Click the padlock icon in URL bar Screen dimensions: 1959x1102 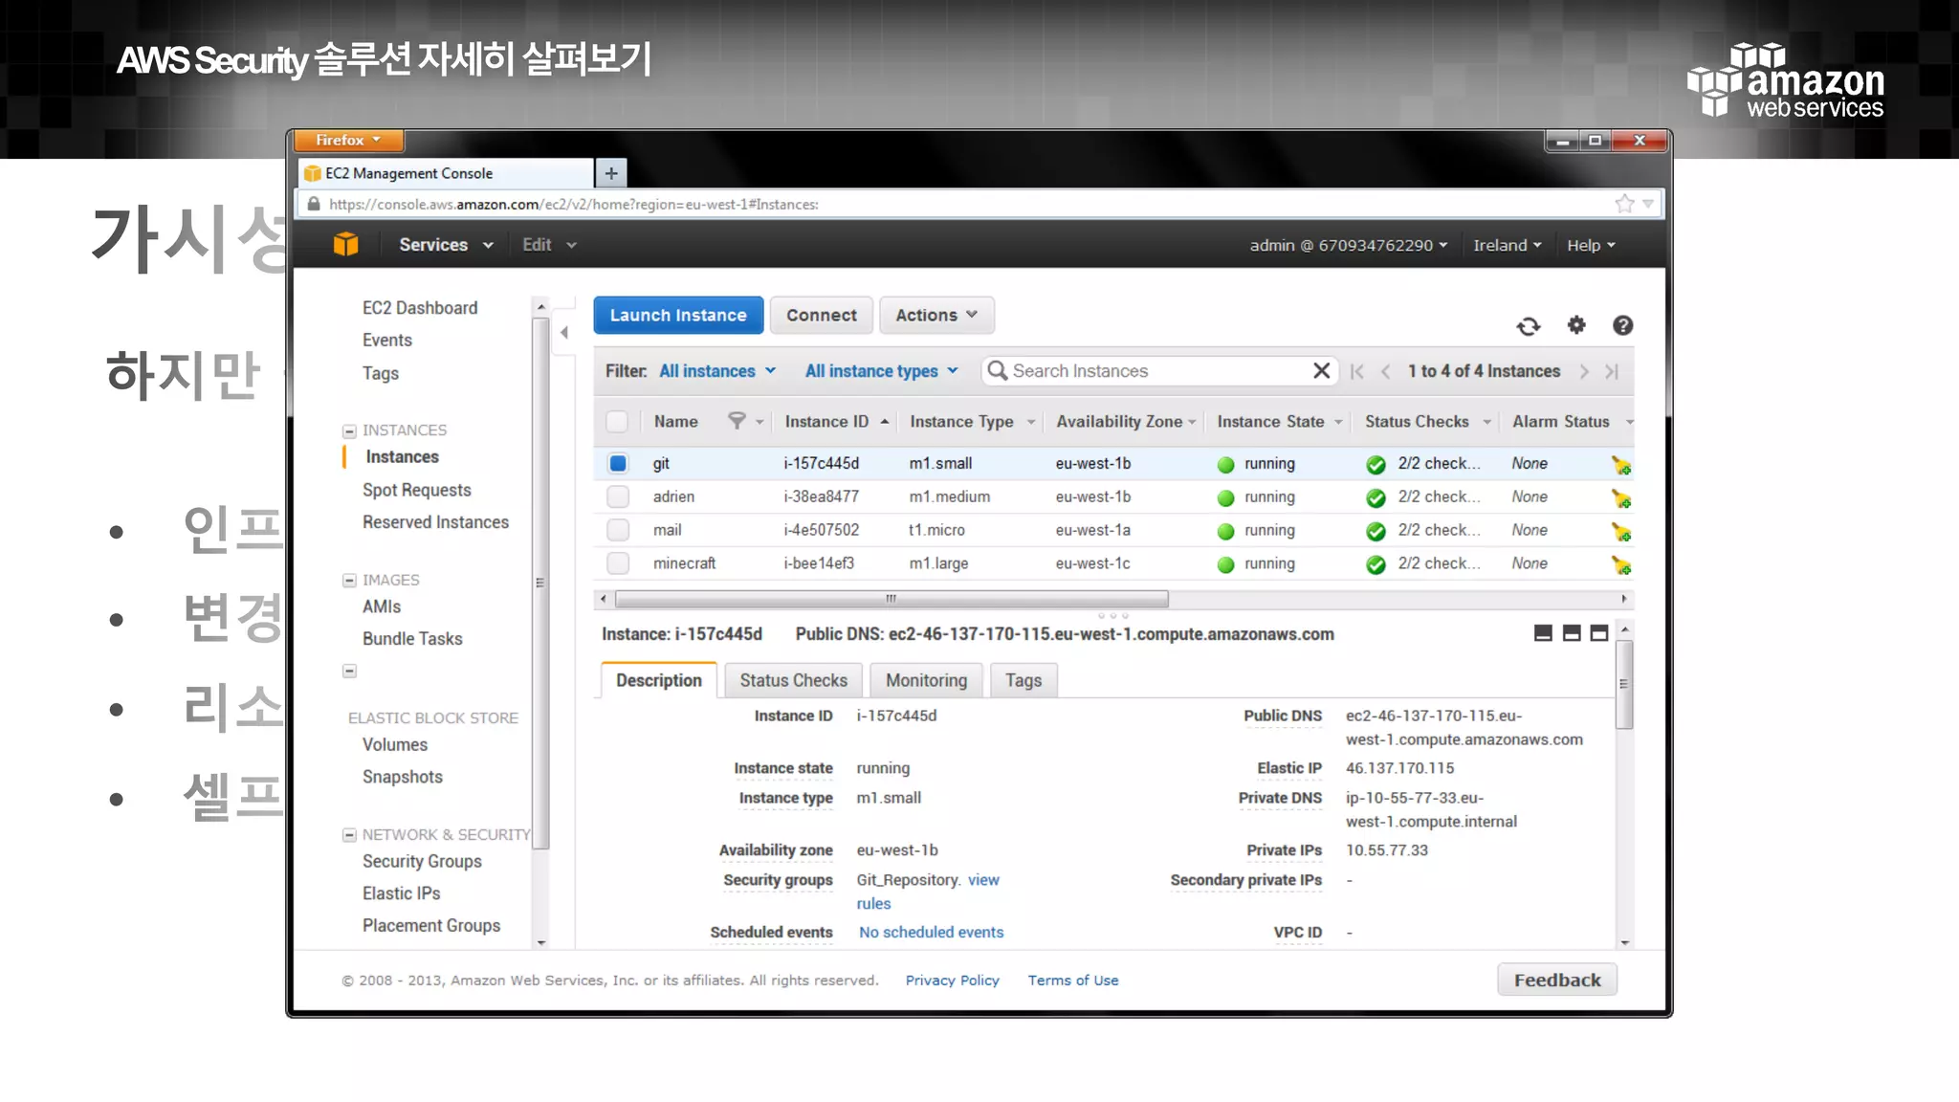point(313,204)
